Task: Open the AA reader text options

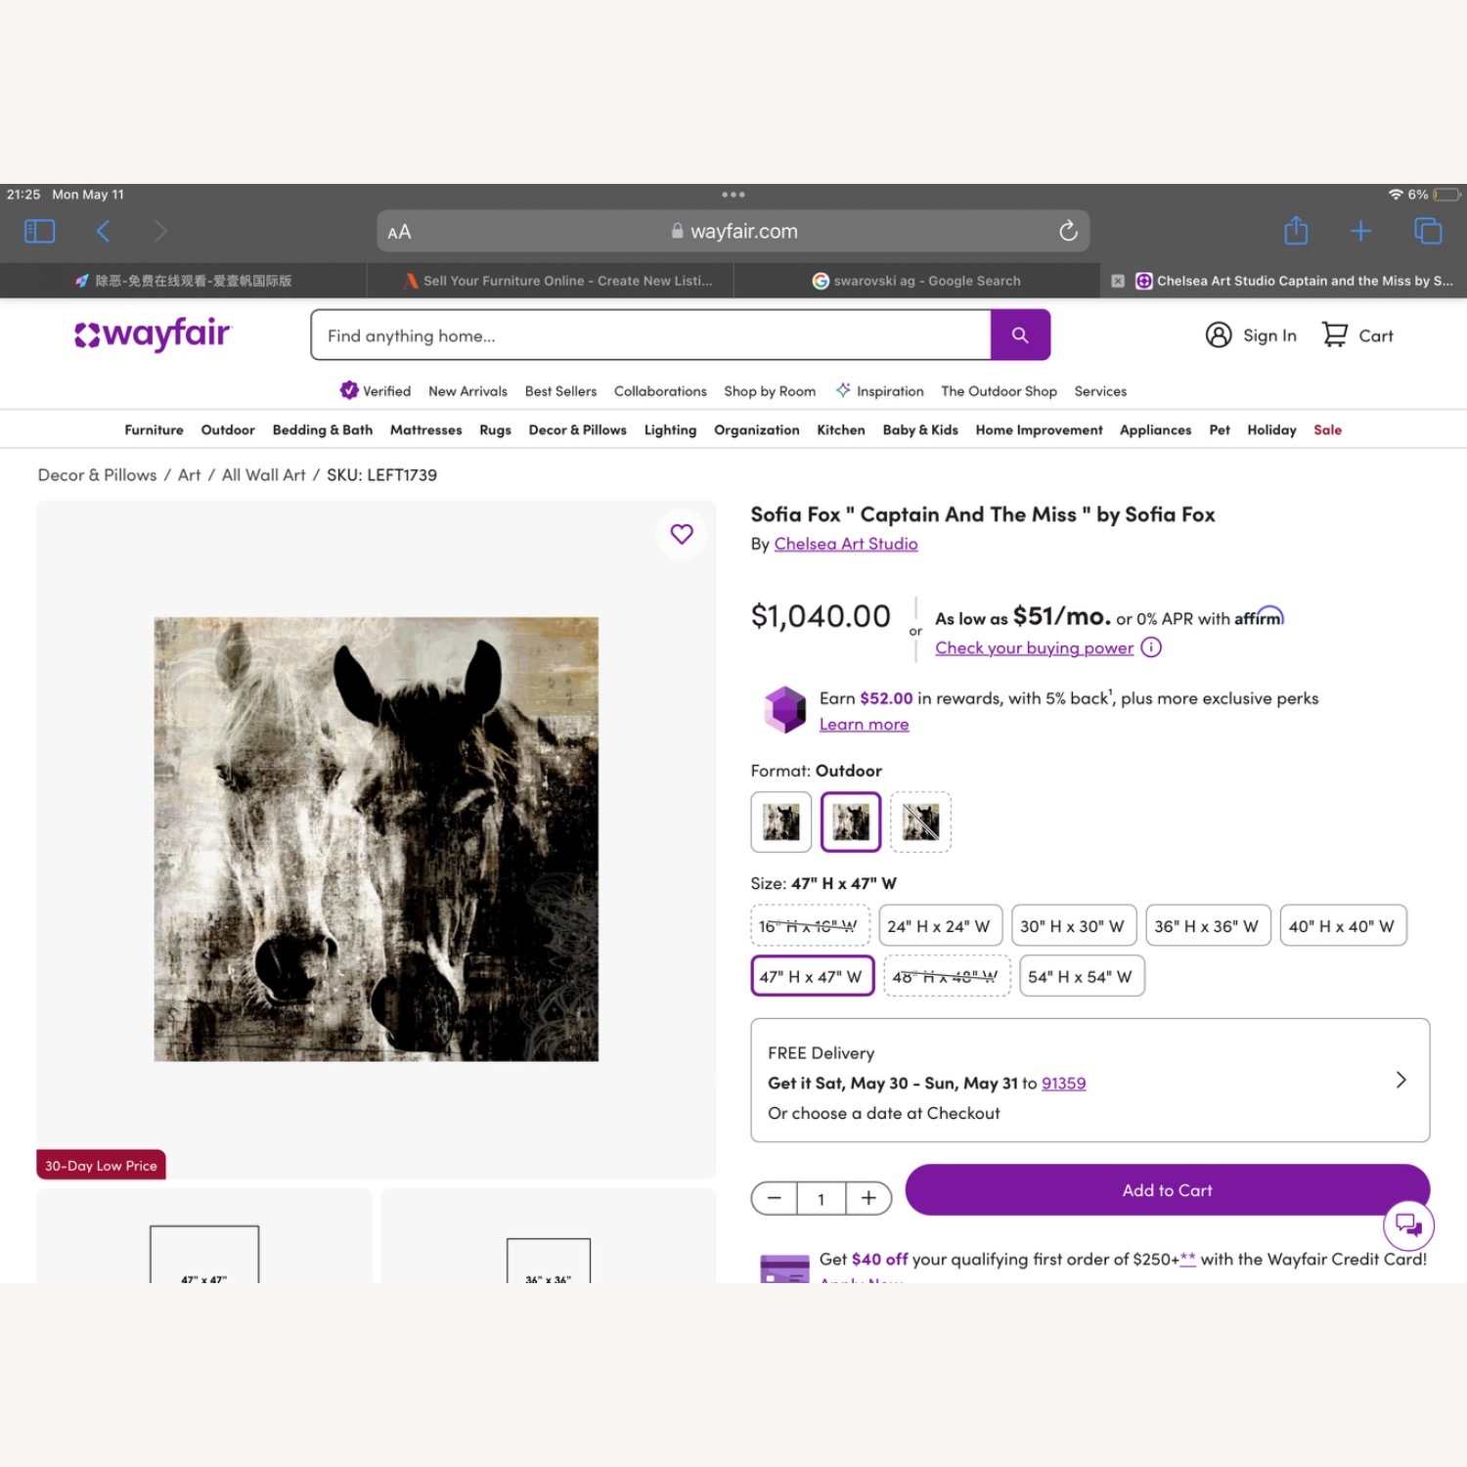Action: [x=399, y=232]
